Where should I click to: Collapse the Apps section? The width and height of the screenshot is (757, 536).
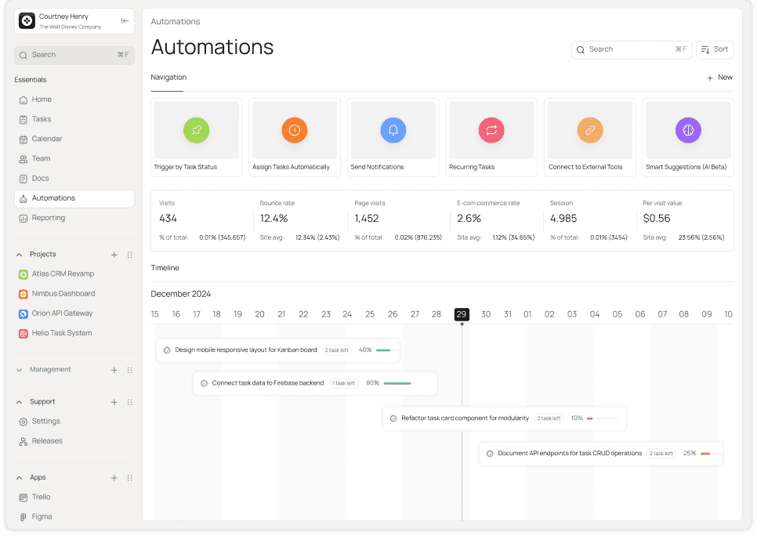point(20,478)
